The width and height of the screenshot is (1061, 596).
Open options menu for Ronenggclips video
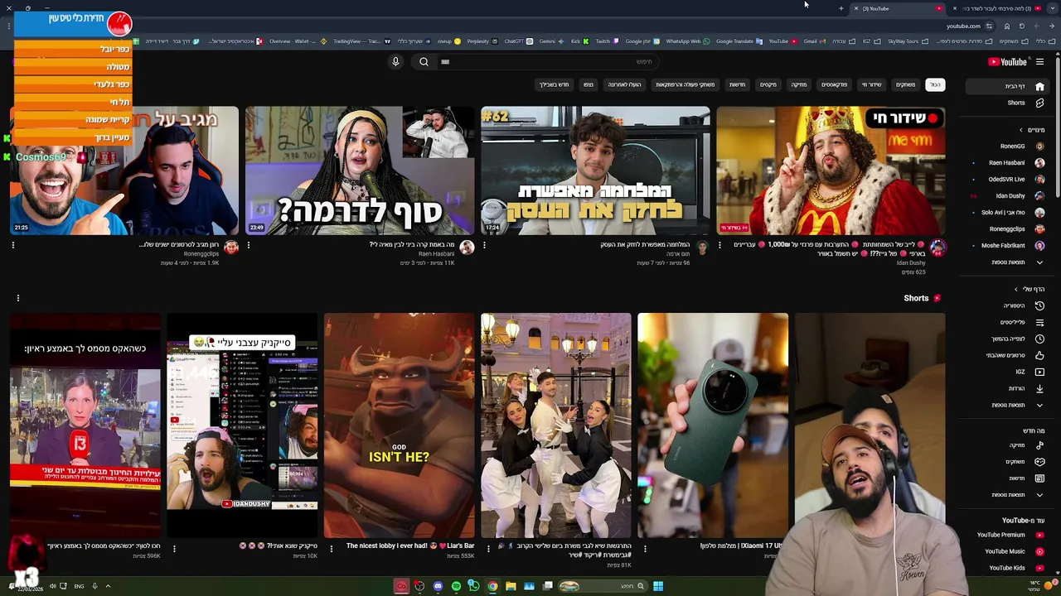[x=12, y=245]
